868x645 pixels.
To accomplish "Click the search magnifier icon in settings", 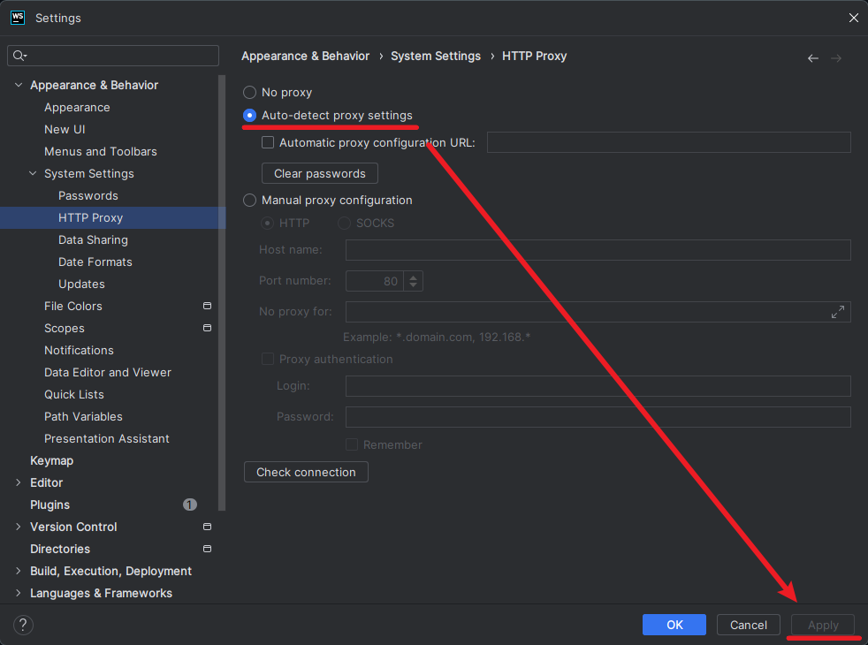I will click(x=19, y=56).
